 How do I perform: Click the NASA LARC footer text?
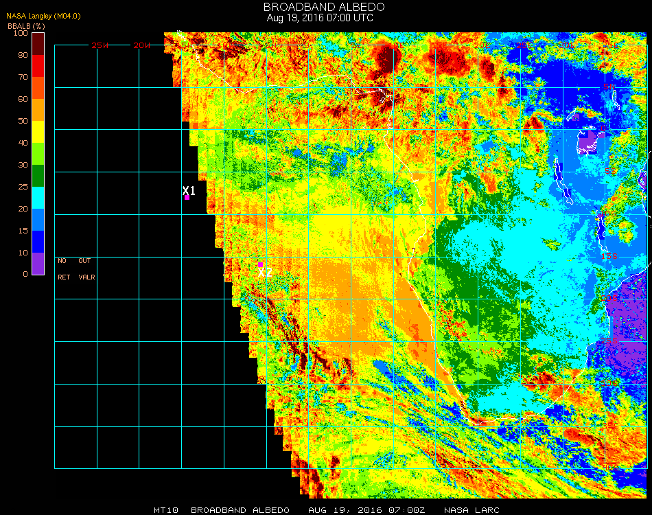(x=471, y=510)
